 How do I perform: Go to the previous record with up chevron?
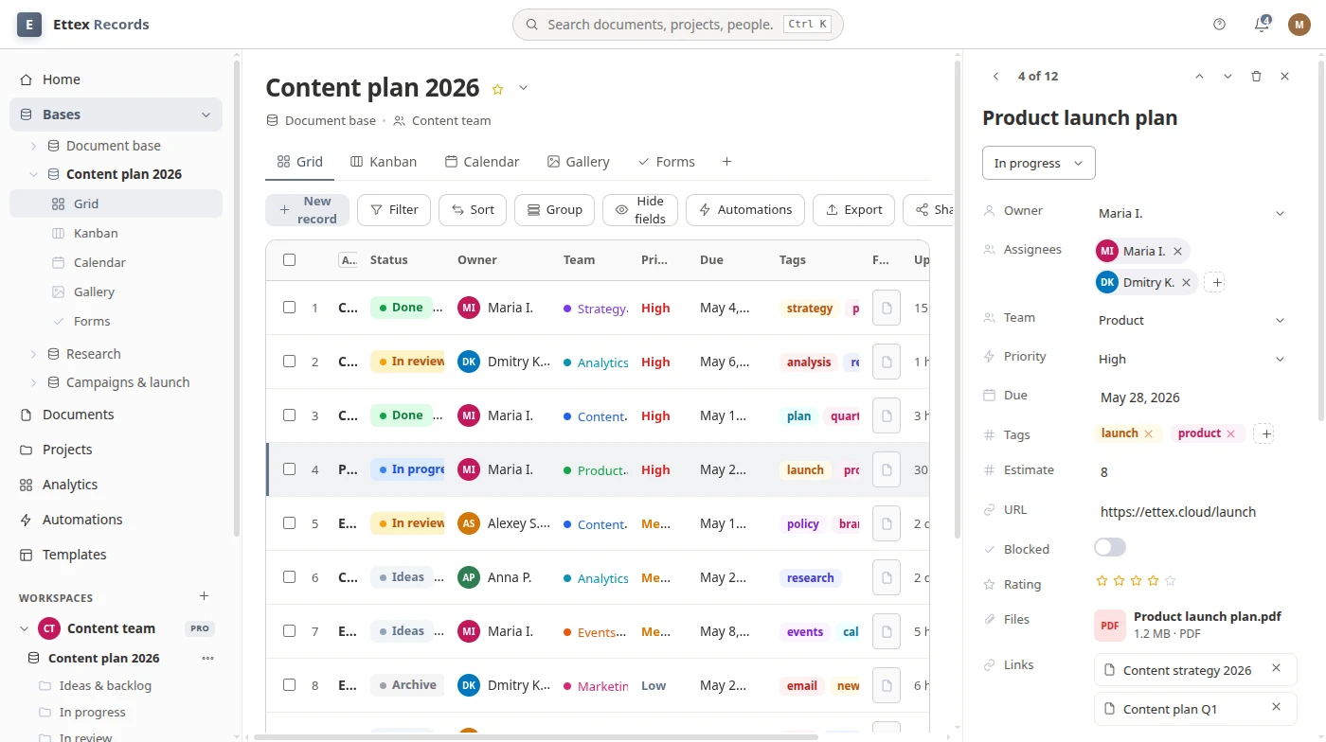point(1199,76)
